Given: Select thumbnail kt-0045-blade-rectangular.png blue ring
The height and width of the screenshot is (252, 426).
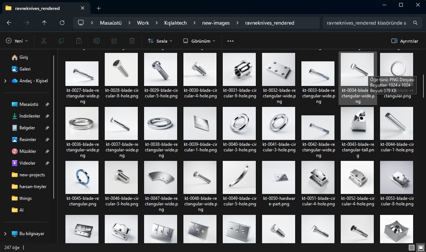Looking at the screenshot, I should click(82, 177).
